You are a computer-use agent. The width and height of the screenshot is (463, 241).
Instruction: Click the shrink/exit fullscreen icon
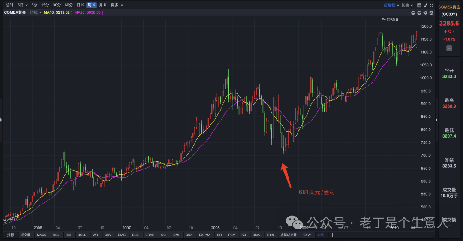(431, 5)
